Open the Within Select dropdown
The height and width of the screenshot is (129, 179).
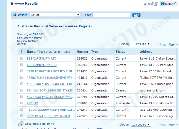55,15
